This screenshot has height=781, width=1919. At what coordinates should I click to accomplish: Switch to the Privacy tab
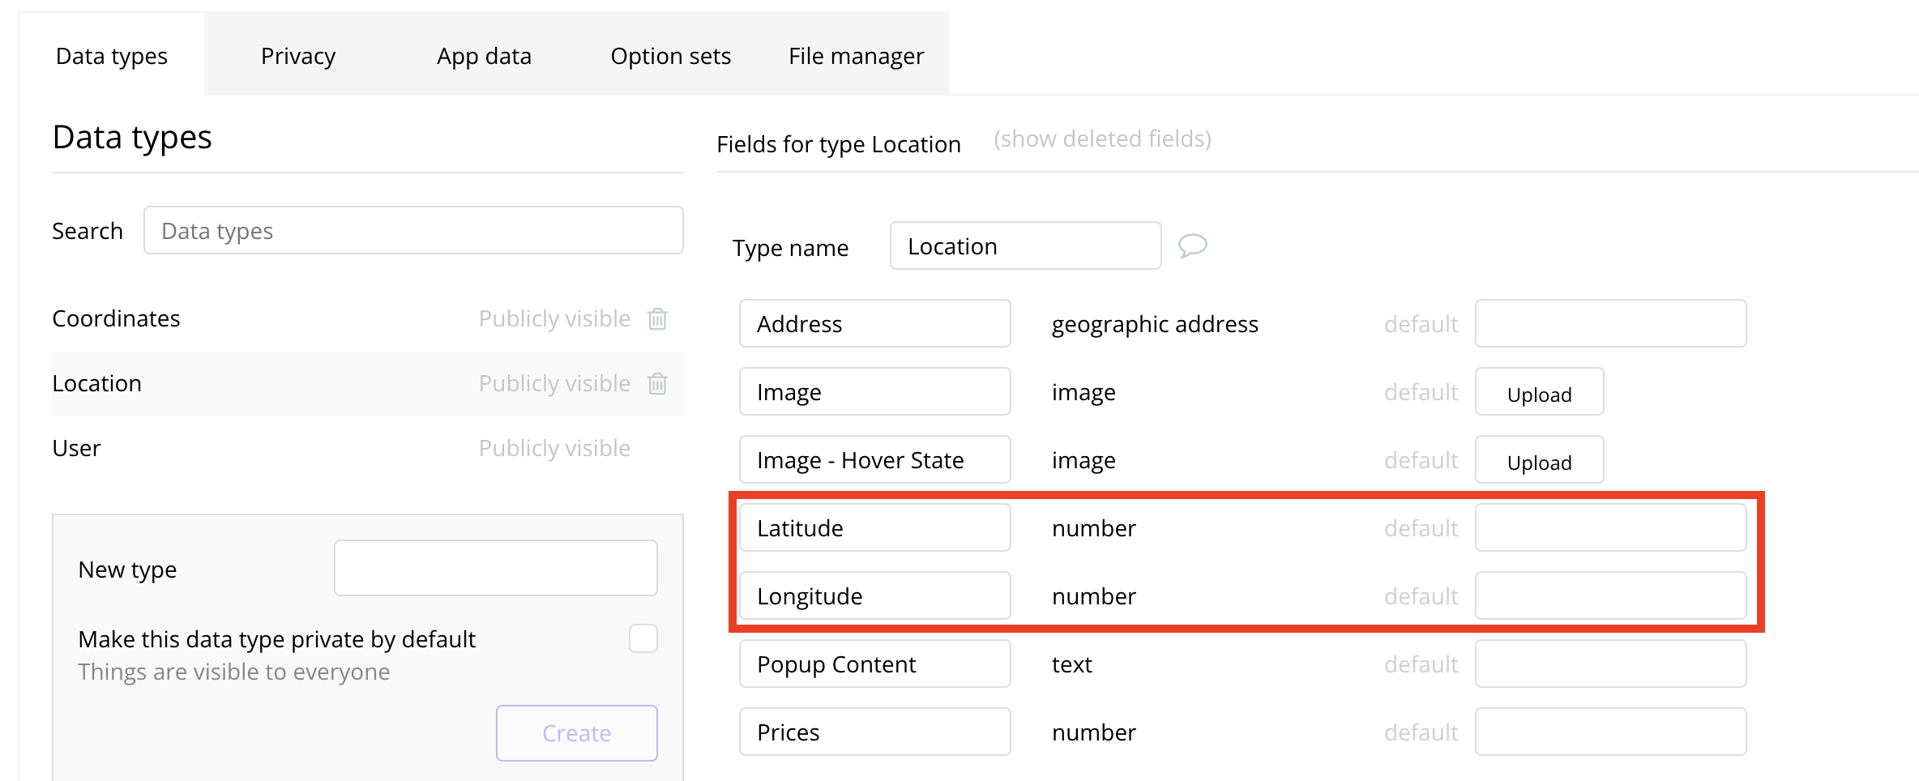(297, 56)
